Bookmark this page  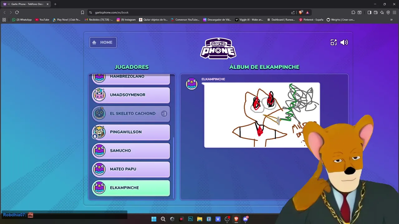(82, 12)
